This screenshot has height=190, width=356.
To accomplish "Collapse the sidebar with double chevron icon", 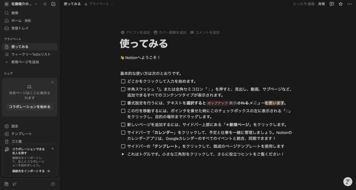I will point(45,4).
